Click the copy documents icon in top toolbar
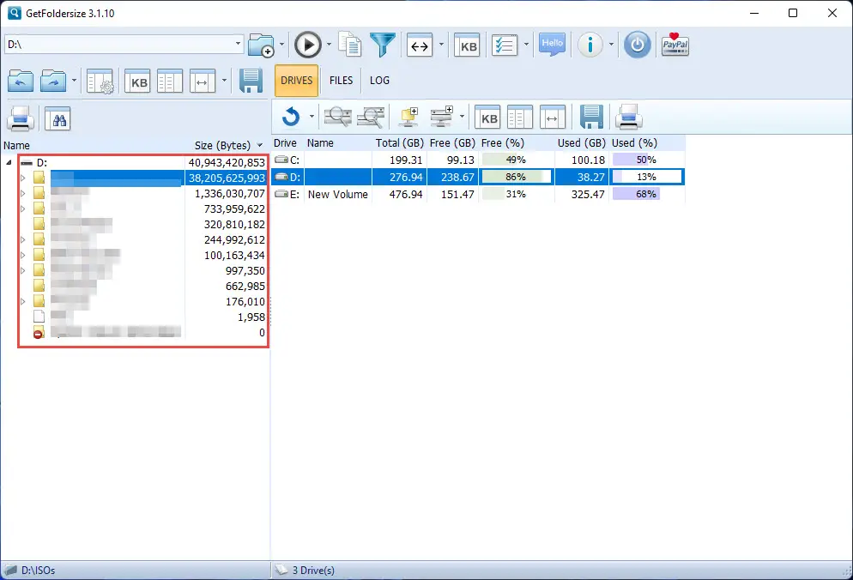 pyautogui.click(x=350, y=44)
